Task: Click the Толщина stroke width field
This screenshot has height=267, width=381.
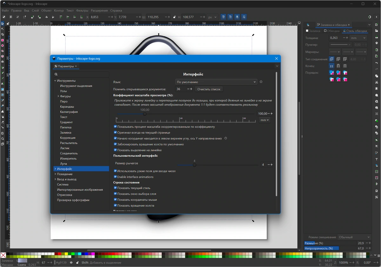Action: tap(335, 38)
